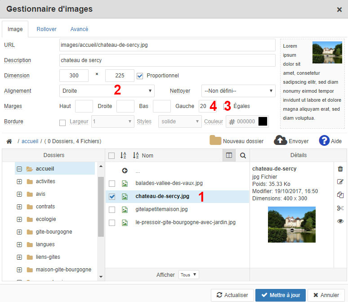Viewport: 348px width, 302px height.
Task: Check the le-pressoir-gite-bourgogne-avec-jardin.jpg checkbox
Action: click(x=112, y=223)
